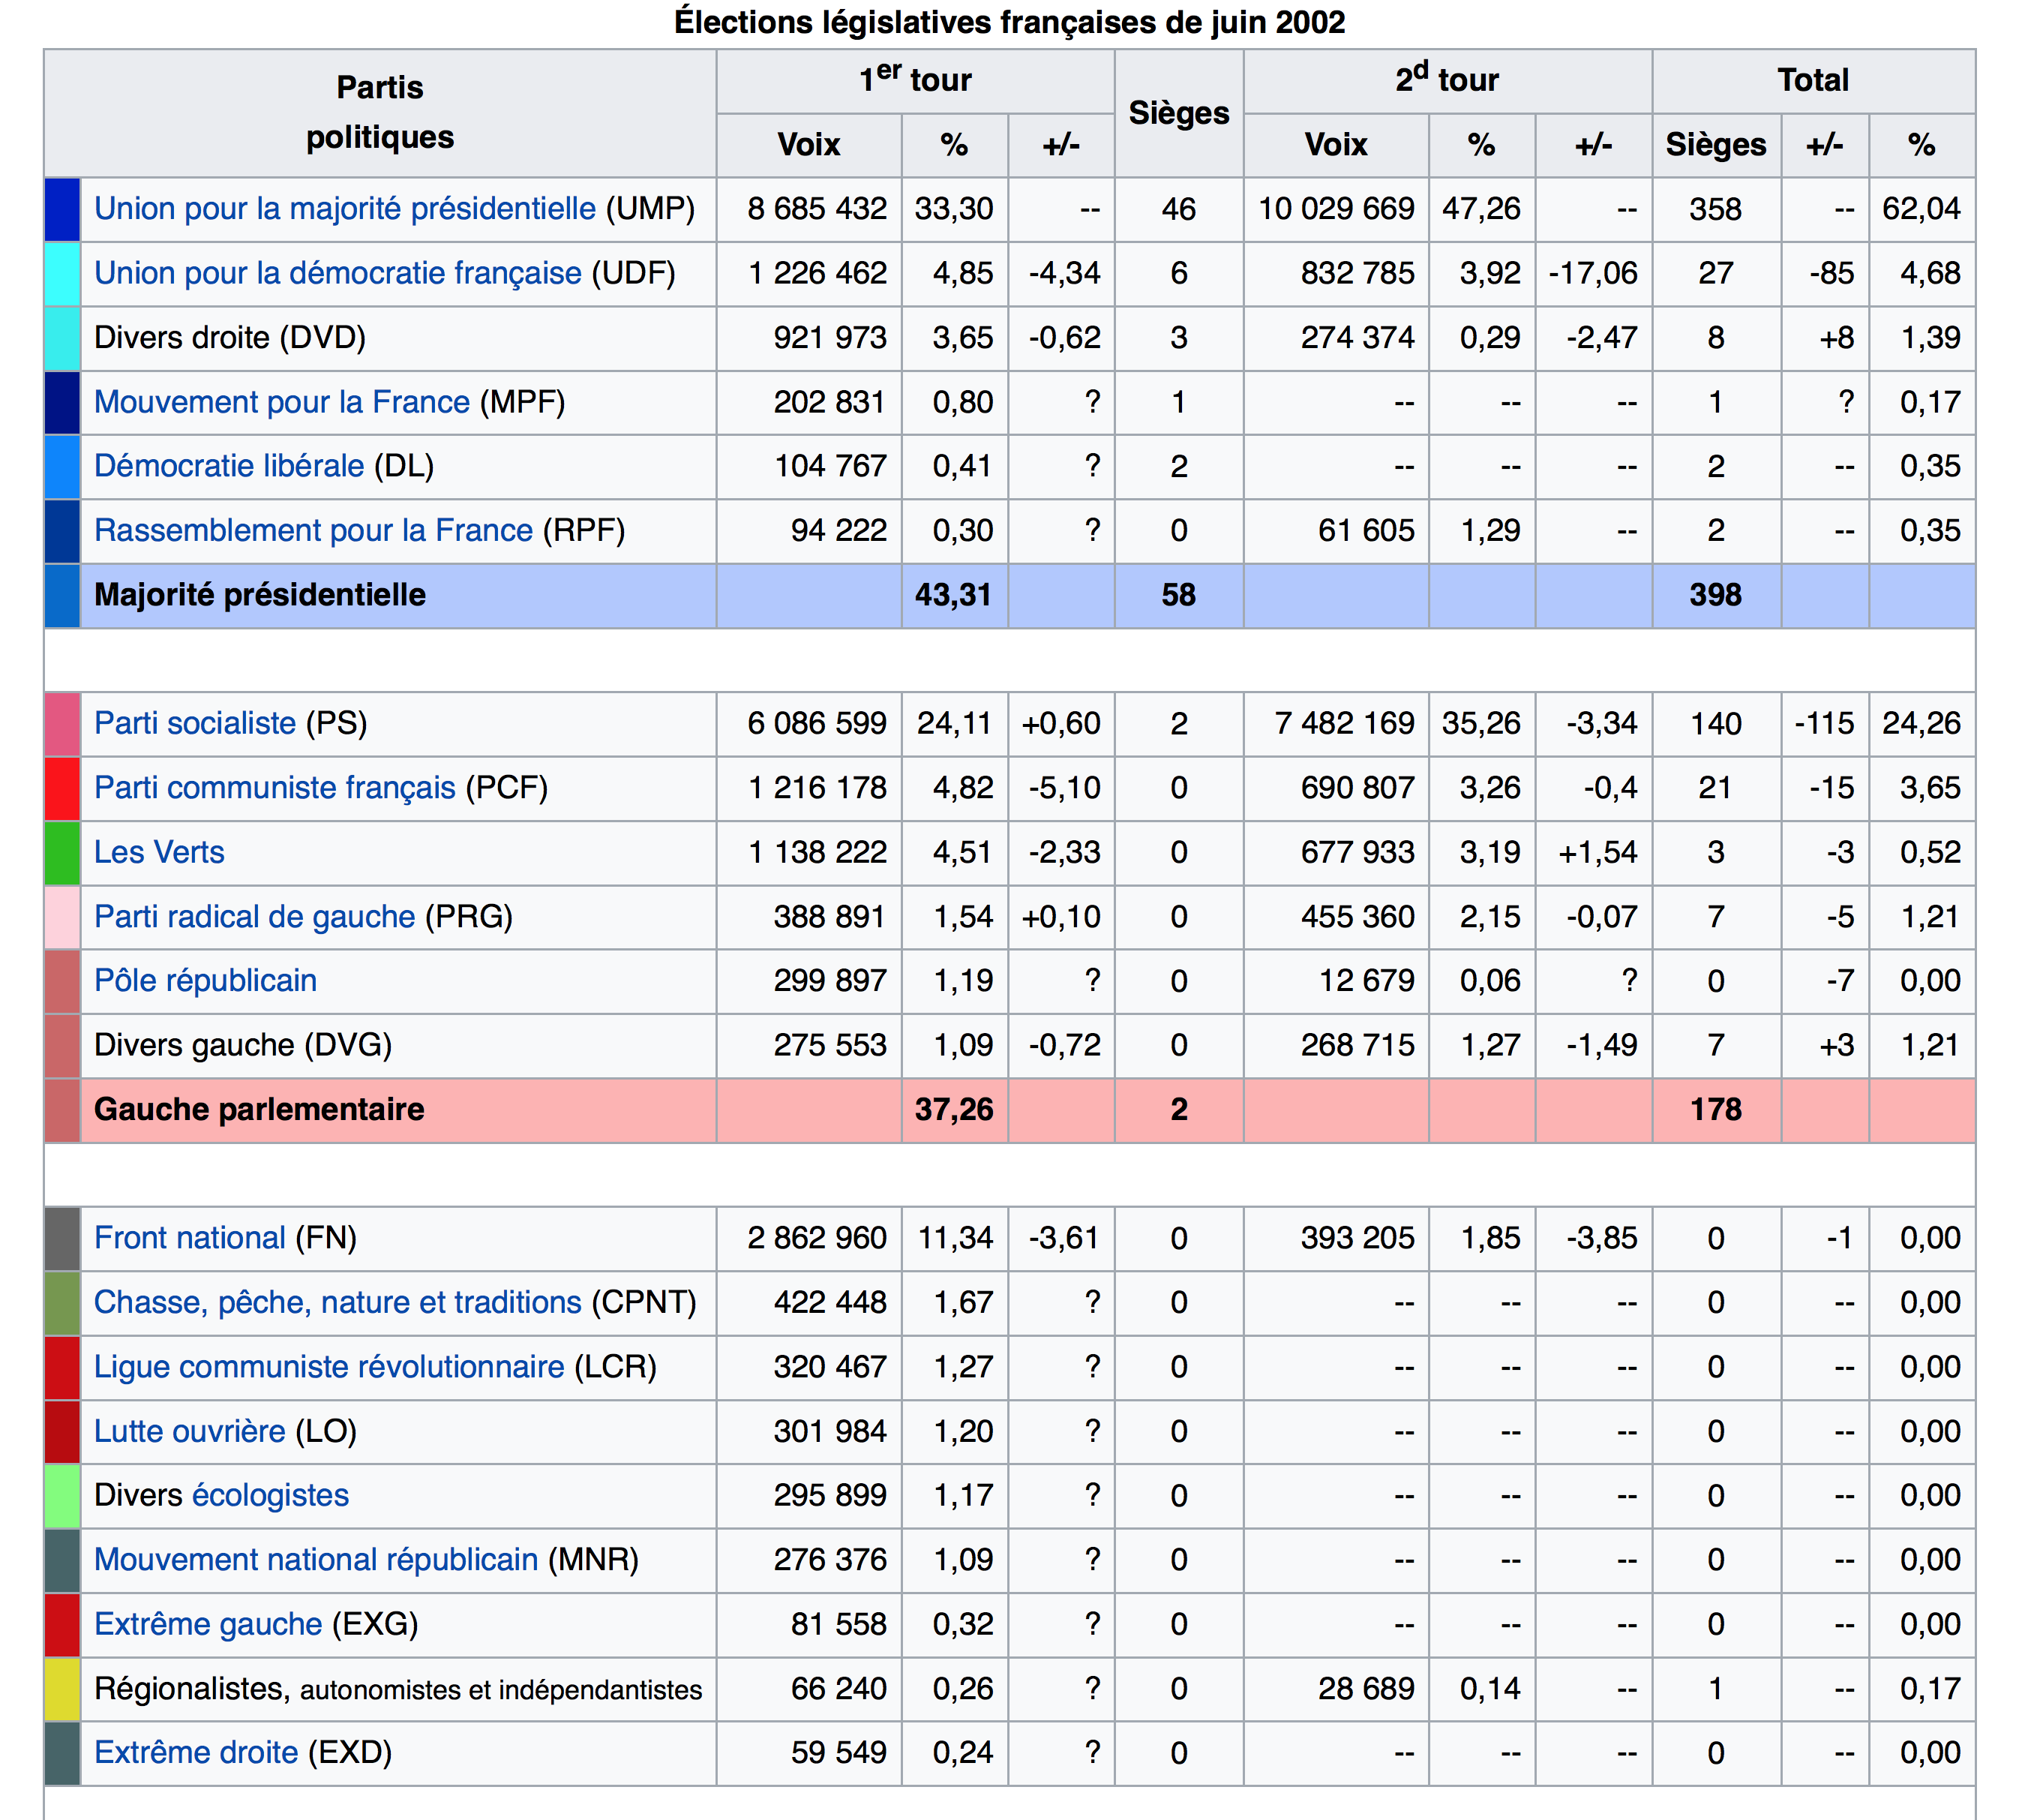Select the UMP total percentage 62,04
The width and height of the screenshot is (2019, 1820).
[x=1921, y=209]
